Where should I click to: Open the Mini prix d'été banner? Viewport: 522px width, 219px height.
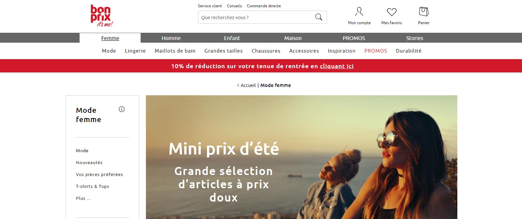click(301, 157)
